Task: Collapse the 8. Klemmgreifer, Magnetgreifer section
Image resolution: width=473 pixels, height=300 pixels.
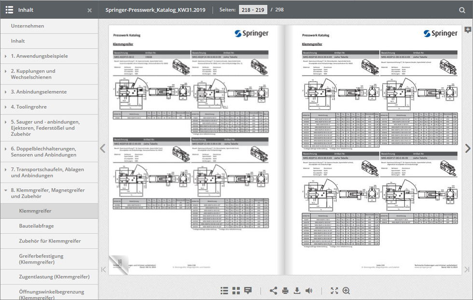Action: click(x=6, y=190)
